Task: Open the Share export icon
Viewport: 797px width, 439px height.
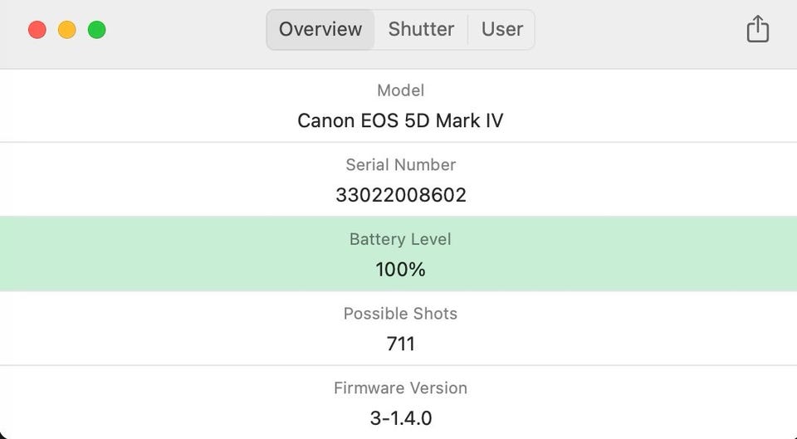Action: click(757, 30)
